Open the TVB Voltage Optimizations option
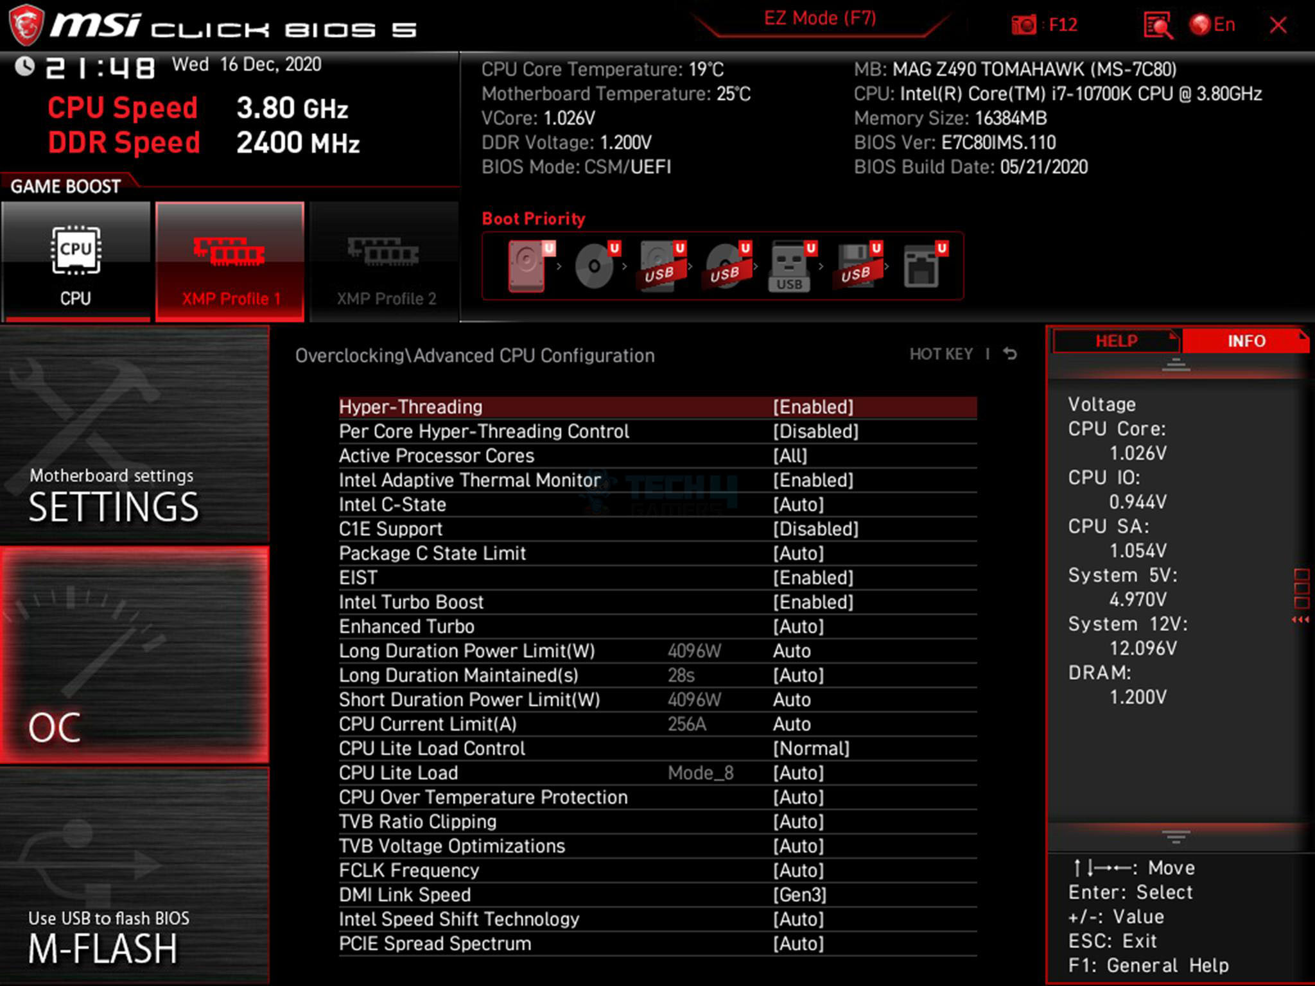Screen dimensions: 1315x986 click(657, 846)
